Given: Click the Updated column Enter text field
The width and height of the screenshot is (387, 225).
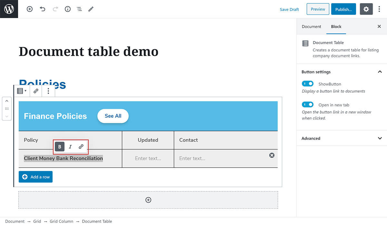Looking at the screenshot, I should (148, 158).
